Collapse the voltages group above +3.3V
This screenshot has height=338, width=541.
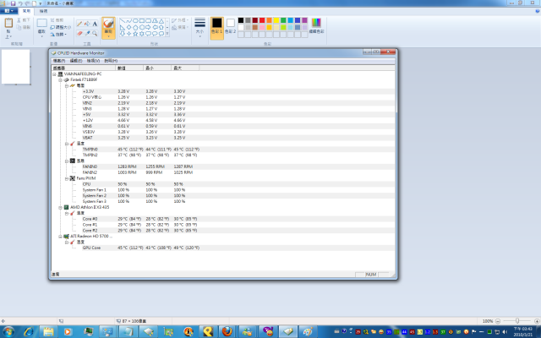67,86
